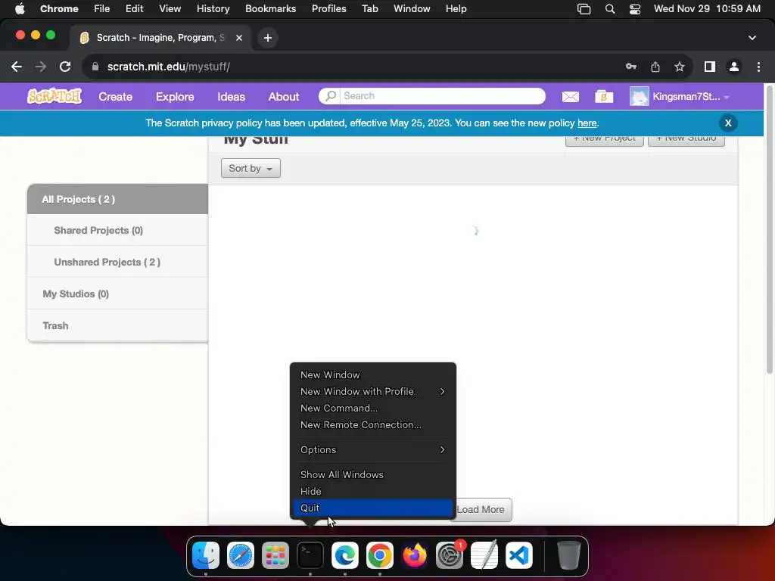Share this page icon
The image size is (775, 581).
655,67
